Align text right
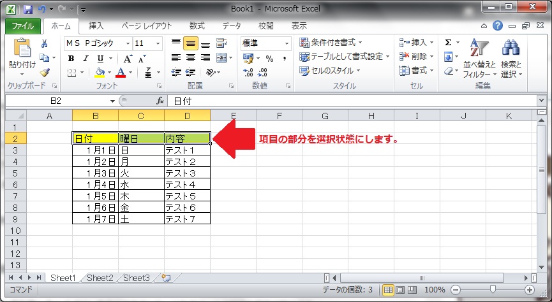 pyautogui.click(x=205, y=57)
